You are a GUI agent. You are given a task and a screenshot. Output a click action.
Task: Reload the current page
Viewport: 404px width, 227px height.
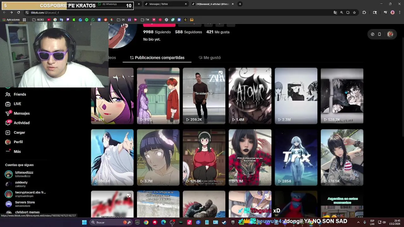18,13
